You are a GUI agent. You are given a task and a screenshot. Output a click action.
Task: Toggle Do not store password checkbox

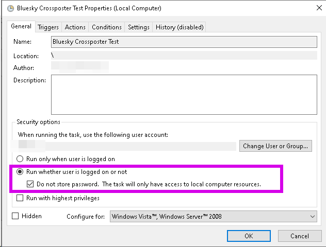point(30,184)
